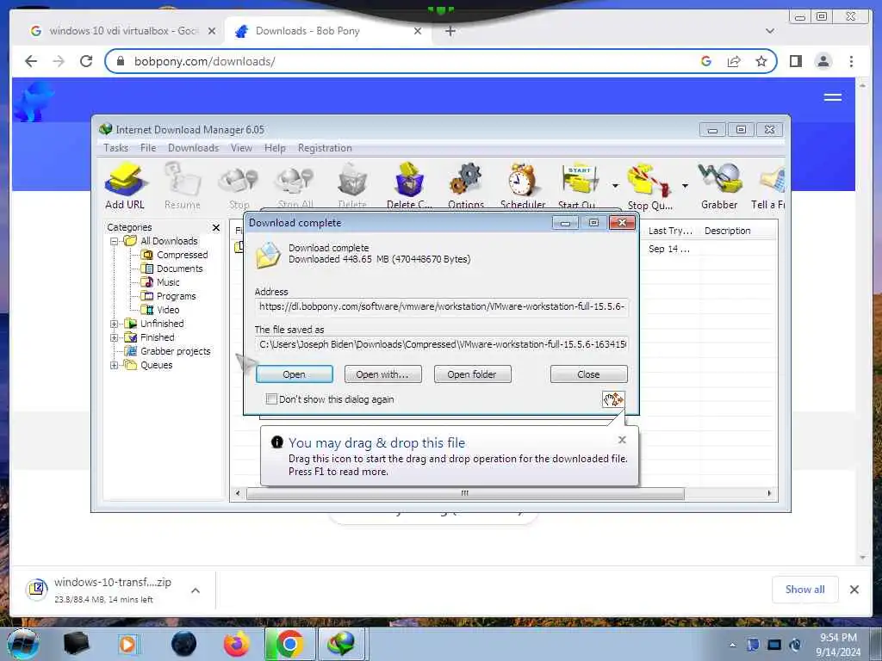Click the IDM horizontal scrollbar thumb
This screenshot has width=882, height=661.
tap(465, 493)
